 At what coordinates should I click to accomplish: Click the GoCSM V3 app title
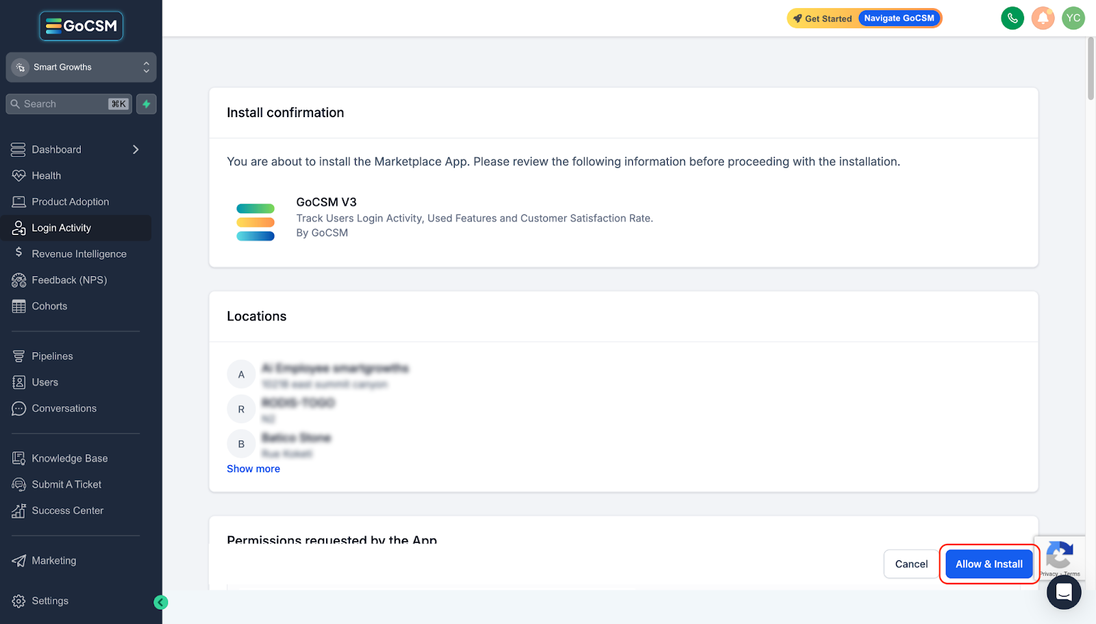click(x=326, y=202)
